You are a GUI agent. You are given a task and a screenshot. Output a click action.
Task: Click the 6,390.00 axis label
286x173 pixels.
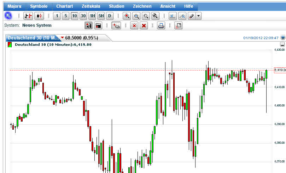coord(279,124)
